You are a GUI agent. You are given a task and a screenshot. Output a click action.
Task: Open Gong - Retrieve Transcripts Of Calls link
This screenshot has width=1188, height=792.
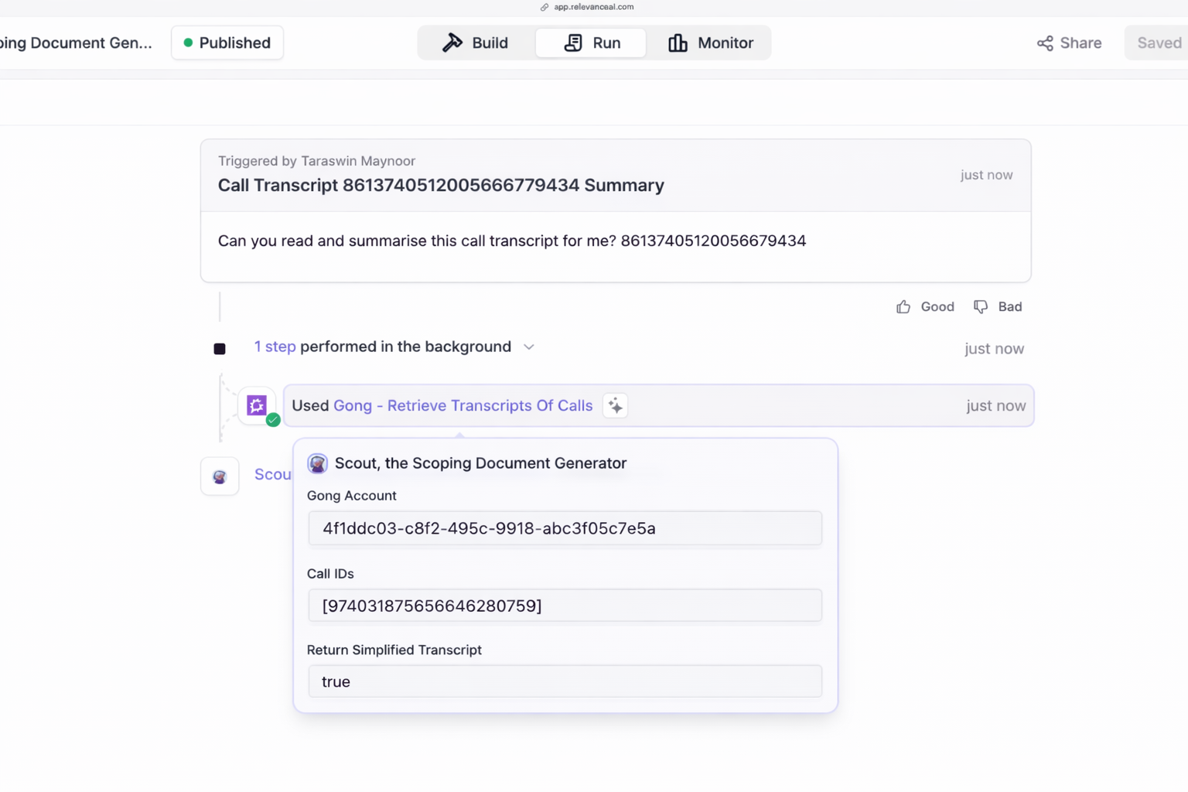click(463, 406)
